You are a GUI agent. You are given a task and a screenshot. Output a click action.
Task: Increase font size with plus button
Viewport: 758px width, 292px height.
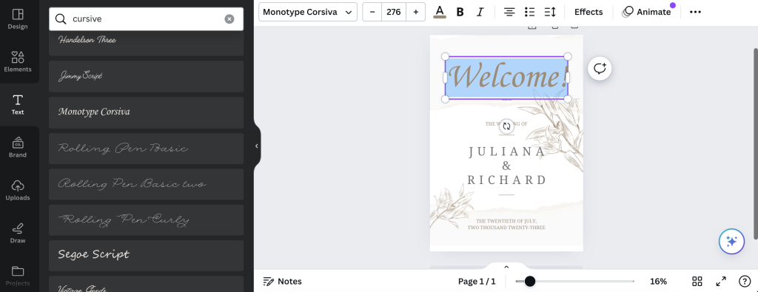tap(416, 12)
